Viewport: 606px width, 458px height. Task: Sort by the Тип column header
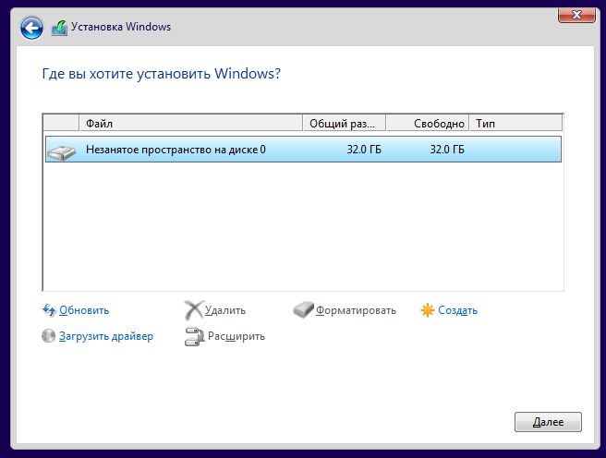coord(515,123)
